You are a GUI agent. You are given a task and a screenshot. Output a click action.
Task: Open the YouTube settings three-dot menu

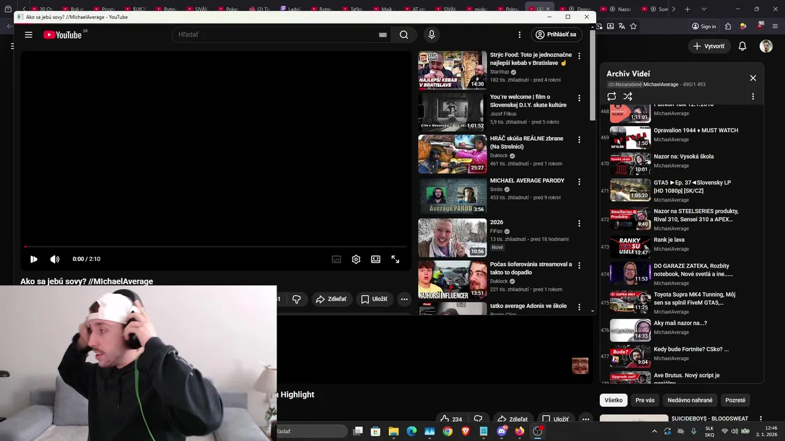coord(519,35)
